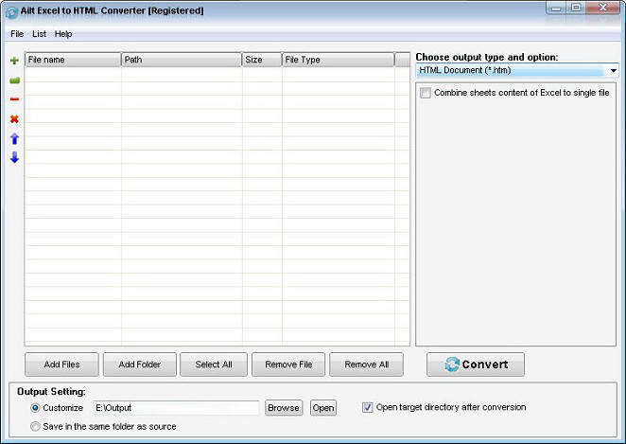This screenshot has width=626, height=444.
Task: Open the File menu
Action: point(17,34)
